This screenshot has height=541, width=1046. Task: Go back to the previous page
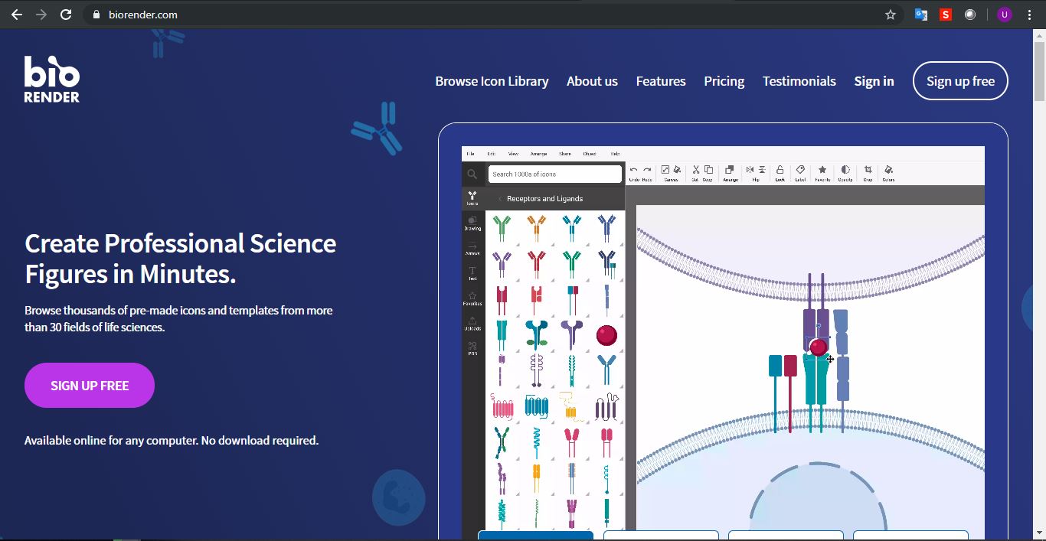pos(17,15)
